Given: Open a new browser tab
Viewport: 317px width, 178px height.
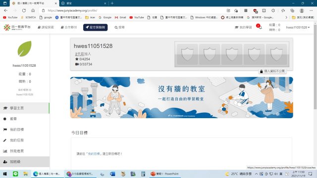Looking at the screenshot, I should (x=112, y=3).
